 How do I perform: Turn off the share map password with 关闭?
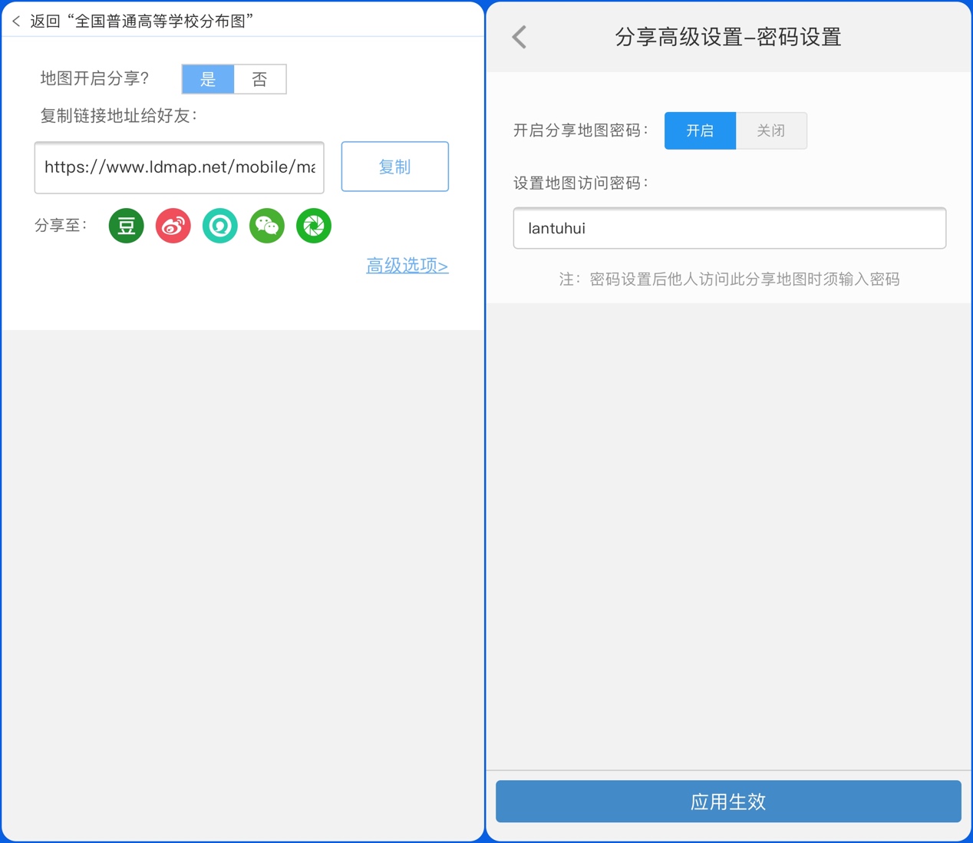(771, 131)
